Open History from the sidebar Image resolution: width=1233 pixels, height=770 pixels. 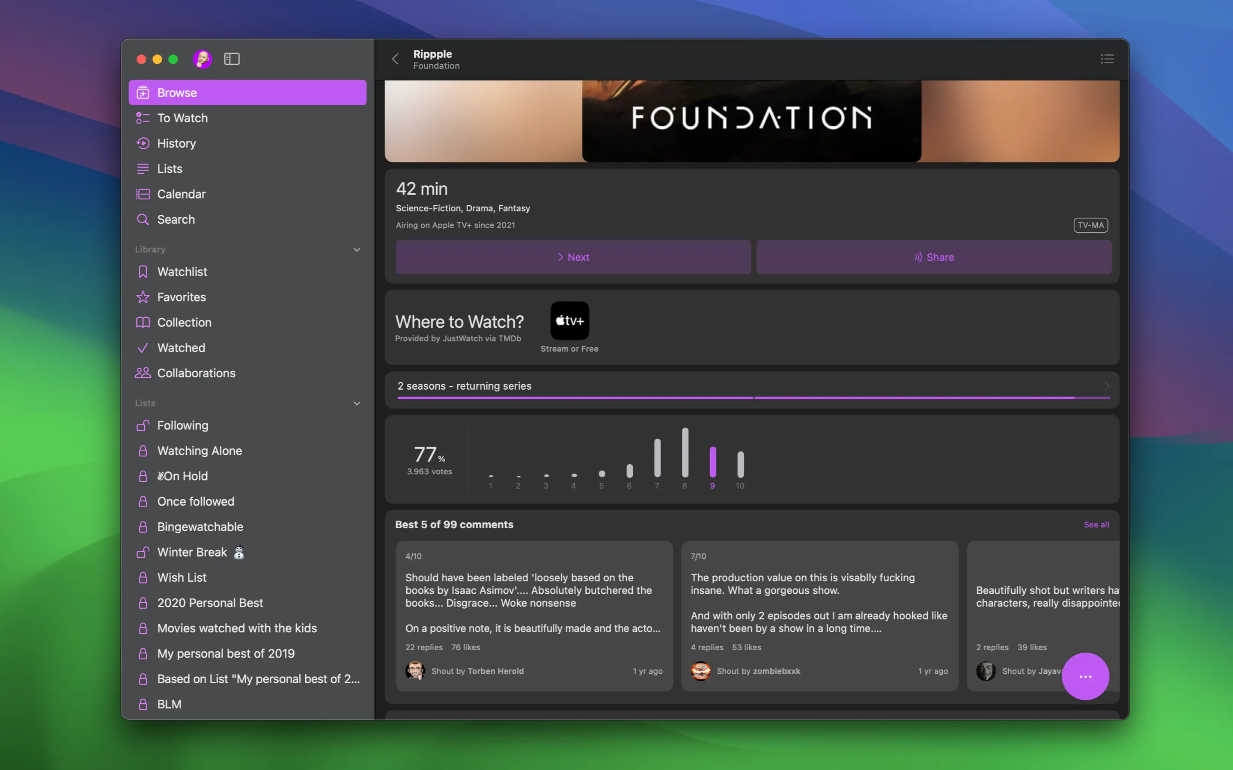click(176, 143)
